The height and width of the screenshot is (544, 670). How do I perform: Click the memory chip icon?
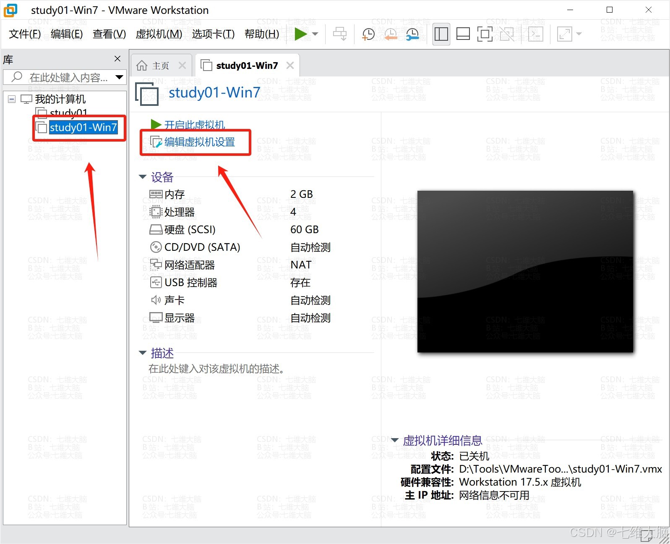[x=156, y=194]
